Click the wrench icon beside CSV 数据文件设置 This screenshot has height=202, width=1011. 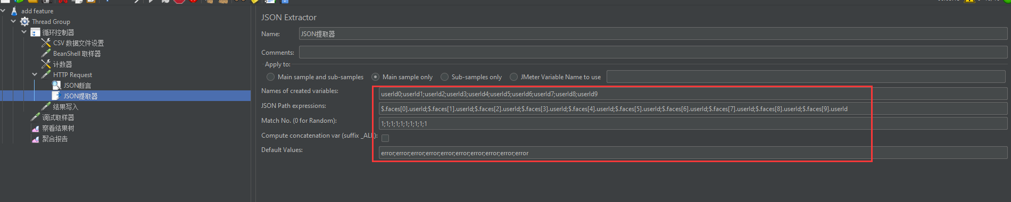click(46, 43)
